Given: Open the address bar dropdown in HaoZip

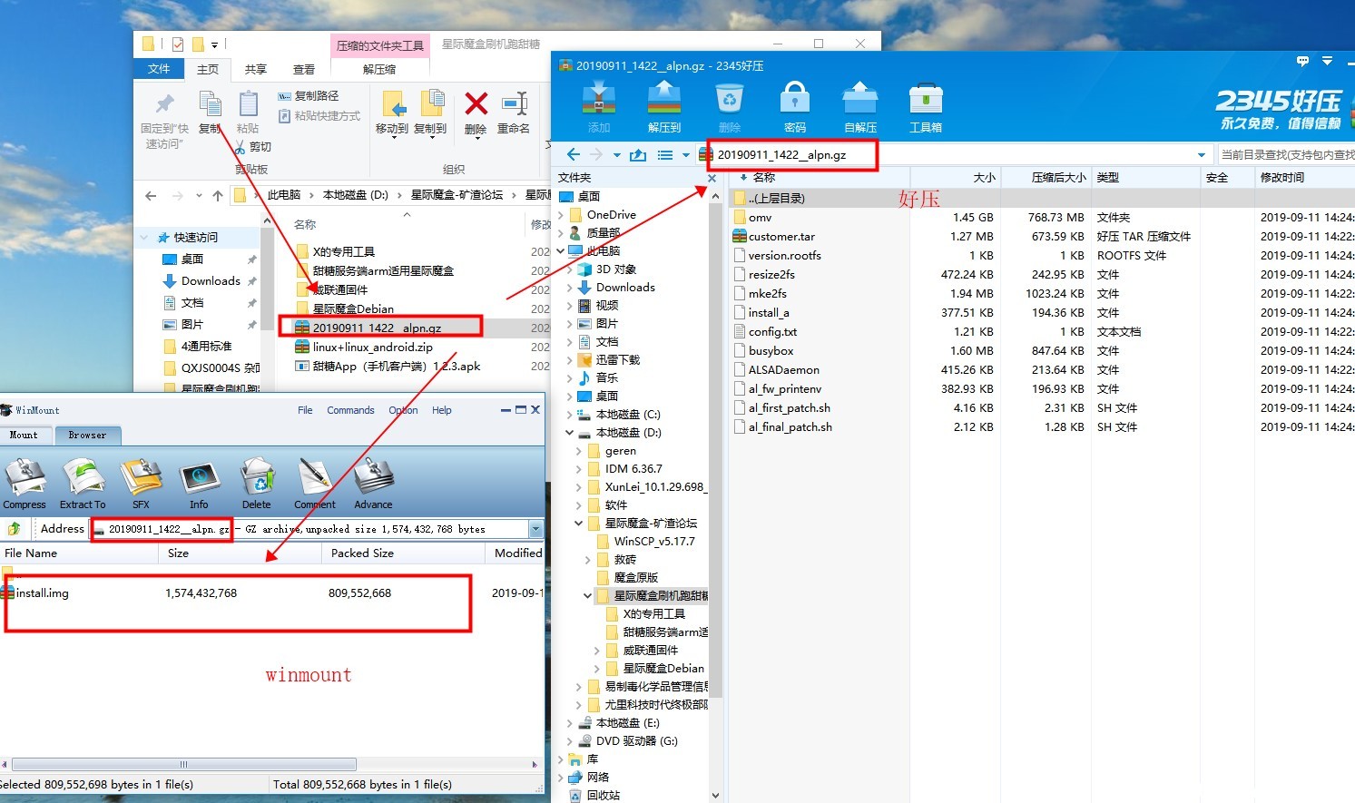Looking at the screenshot, I should (1203, 154).
